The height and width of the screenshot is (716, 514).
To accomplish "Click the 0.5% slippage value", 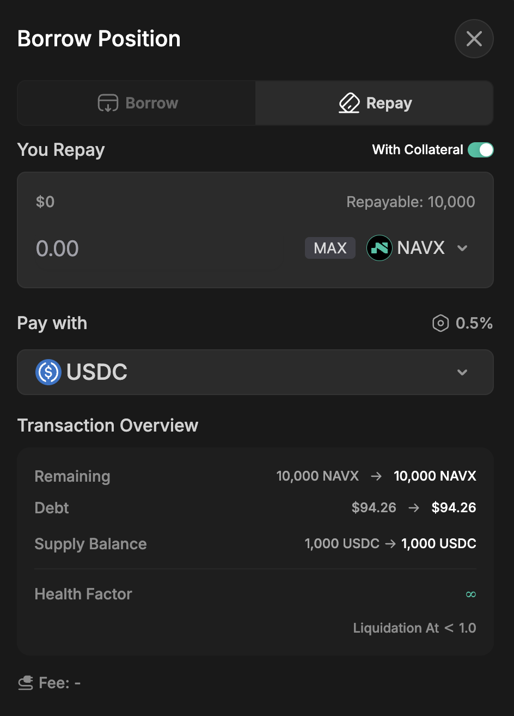I will (474, 324).
